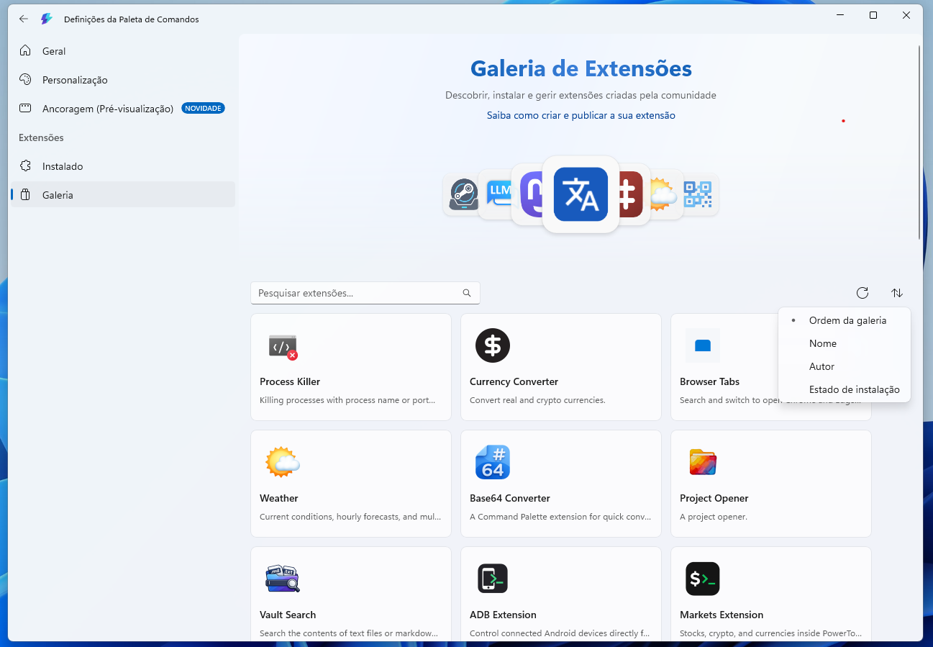Sort by Ordem da galeria

point(845,320)
